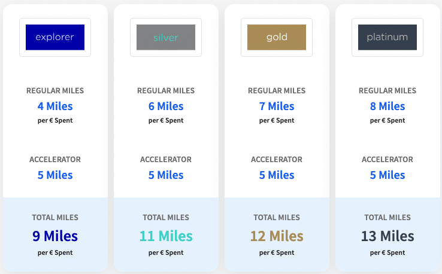Click the platinum column's Total Miles heading

(x=387, y=218)
